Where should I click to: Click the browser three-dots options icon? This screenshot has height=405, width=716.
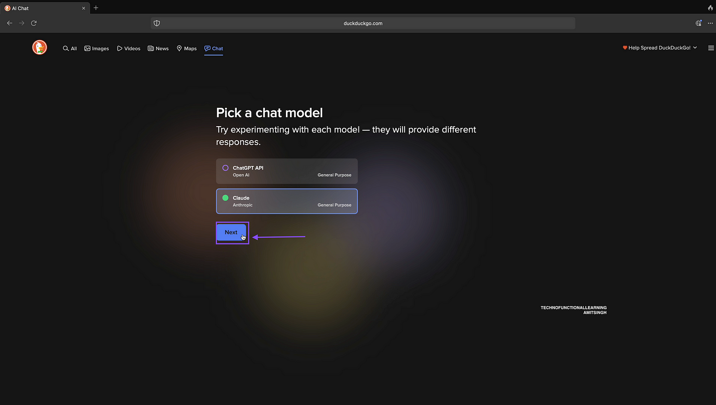pyautogui.click(x=710, y=23)
